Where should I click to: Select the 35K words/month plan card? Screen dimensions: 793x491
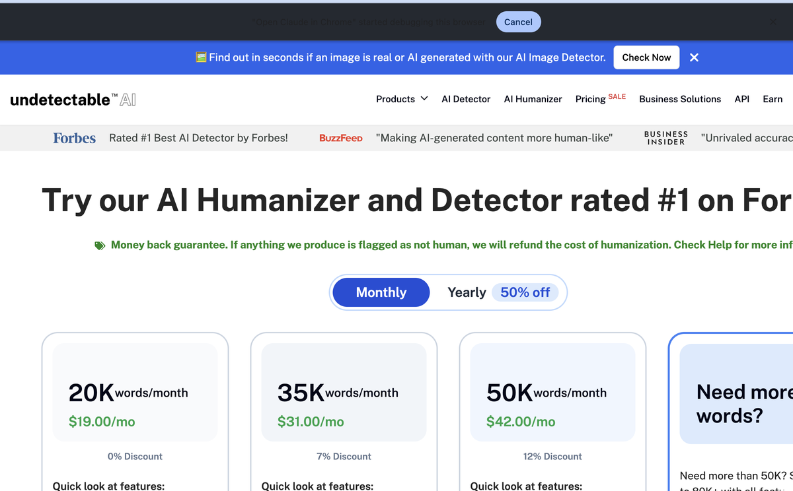pyautogui.click(x=344, y=412)
